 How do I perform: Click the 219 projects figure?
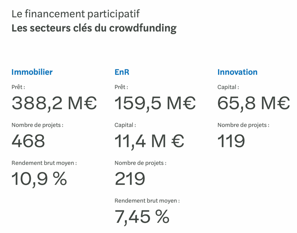pyautogui.click(x=130, y=179)
